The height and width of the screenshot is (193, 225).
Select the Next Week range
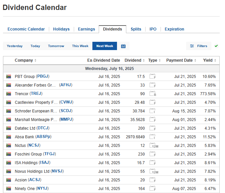click(x=105, y=46)
